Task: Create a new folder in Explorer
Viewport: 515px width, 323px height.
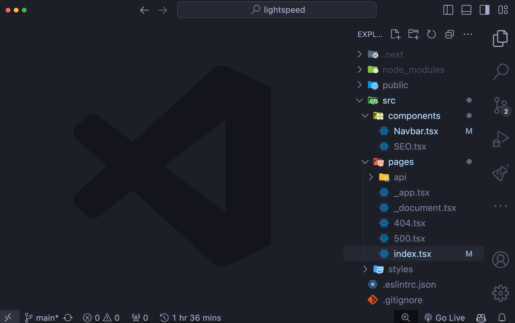Action: tap(413, 34)
